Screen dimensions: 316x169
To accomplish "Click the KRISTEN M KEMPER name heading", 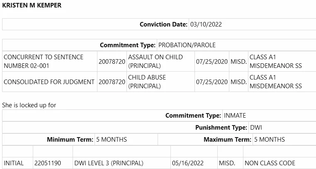I will [x=32, y=5].
